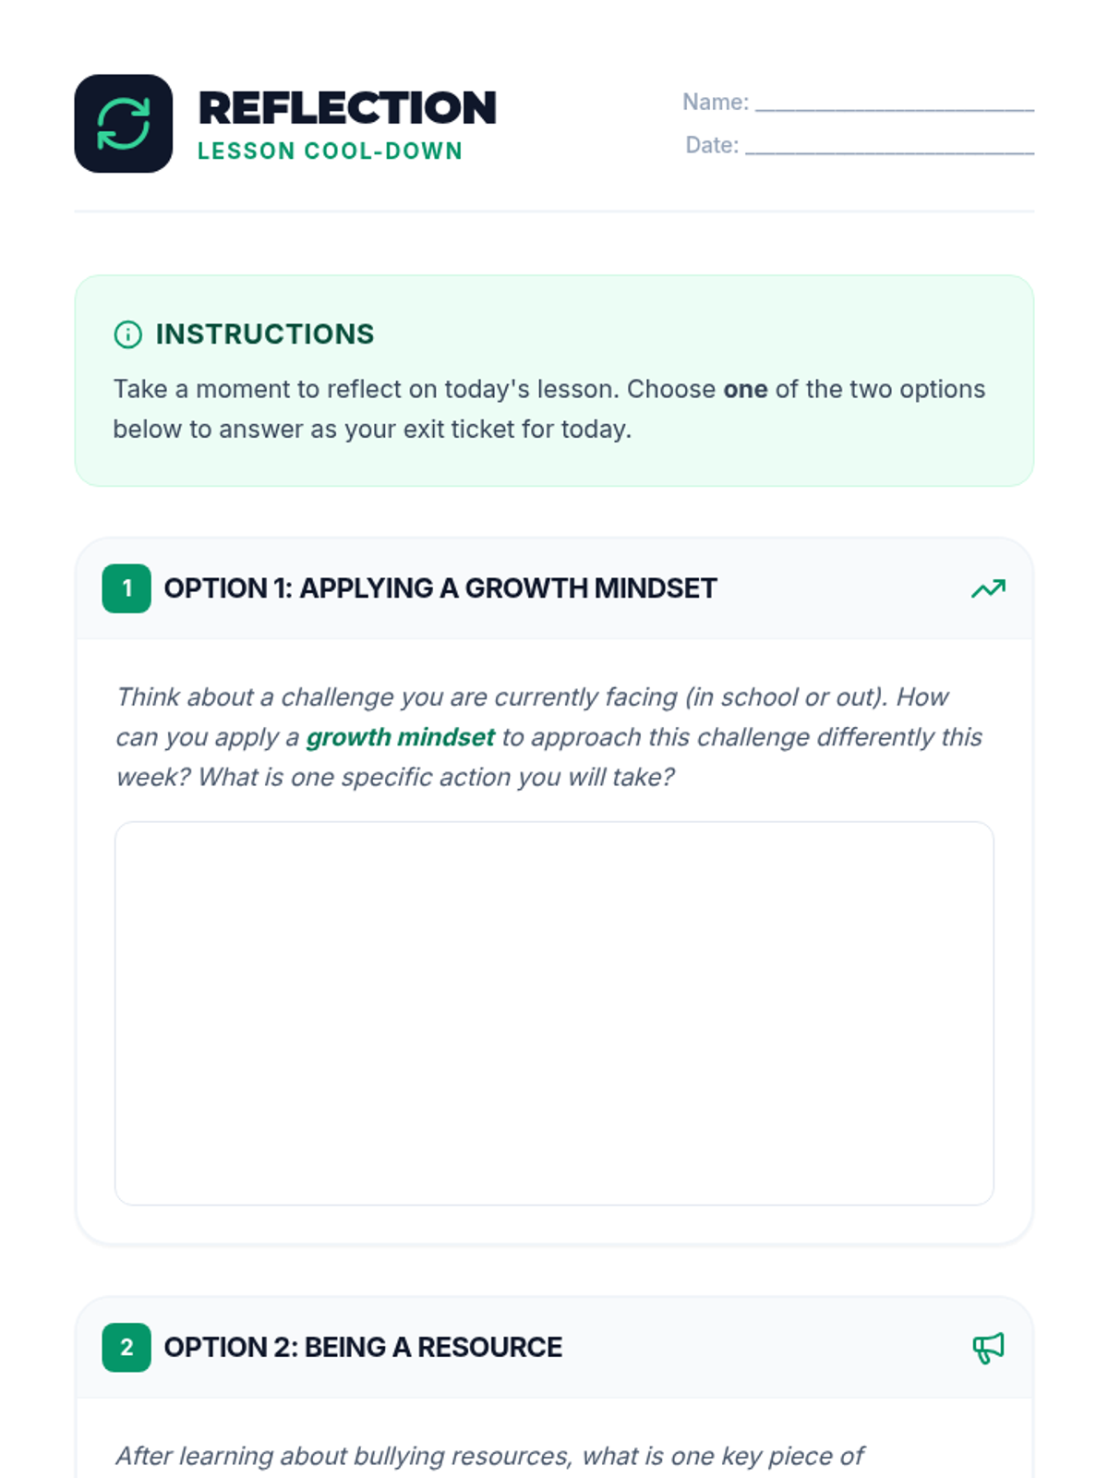Click the green number 2 badge
This screenshot has height=1478, width=1108.
[x=126, y=1348]
